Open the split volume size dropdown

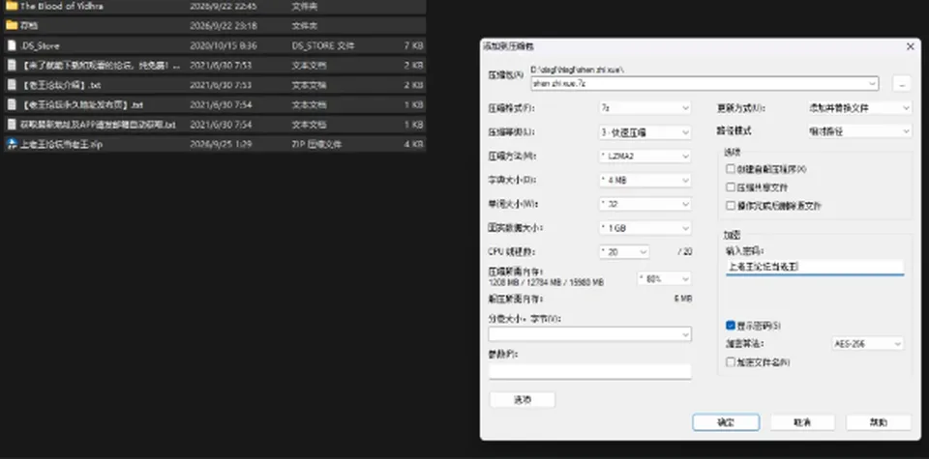pyautogui.click(x=589, y=334)
